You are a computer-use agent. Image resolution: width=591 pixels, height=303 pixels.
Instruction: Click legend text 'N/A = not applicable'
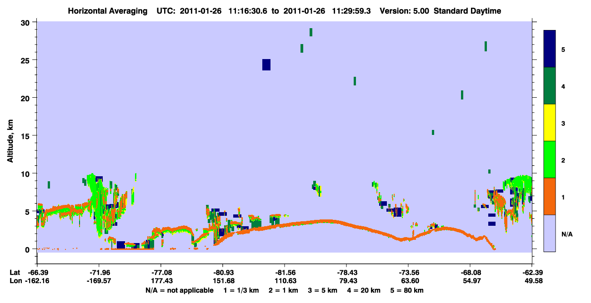click(179, 290)
